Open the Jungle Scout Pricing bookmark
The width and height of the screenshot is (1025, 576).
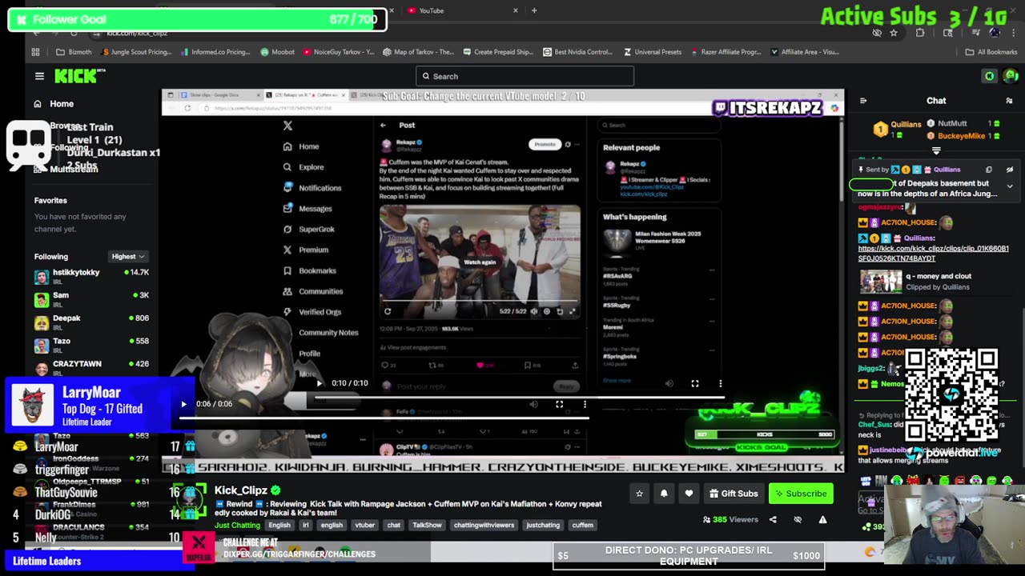(x=137, y=52)
